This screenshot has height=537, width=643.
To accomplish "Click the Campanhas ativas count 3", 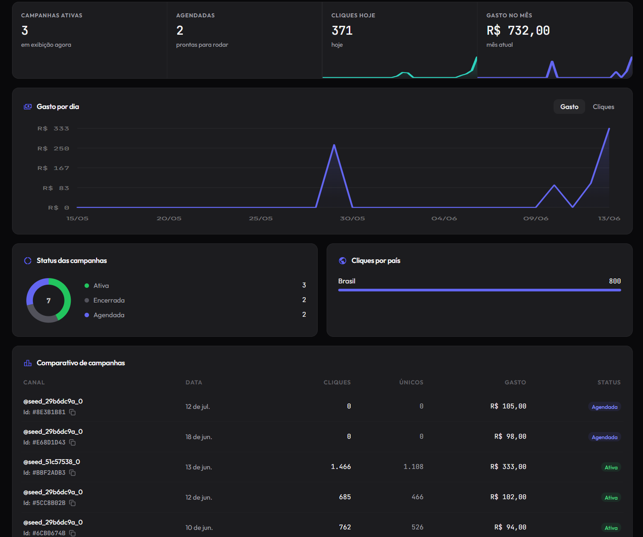I will [x=25, y=31].
